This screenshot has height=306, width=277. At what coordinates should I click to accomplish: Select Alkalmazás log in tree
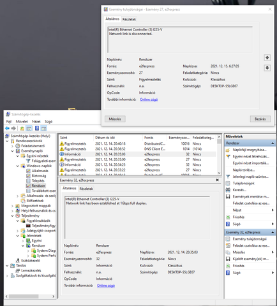[x=40, y=171]
